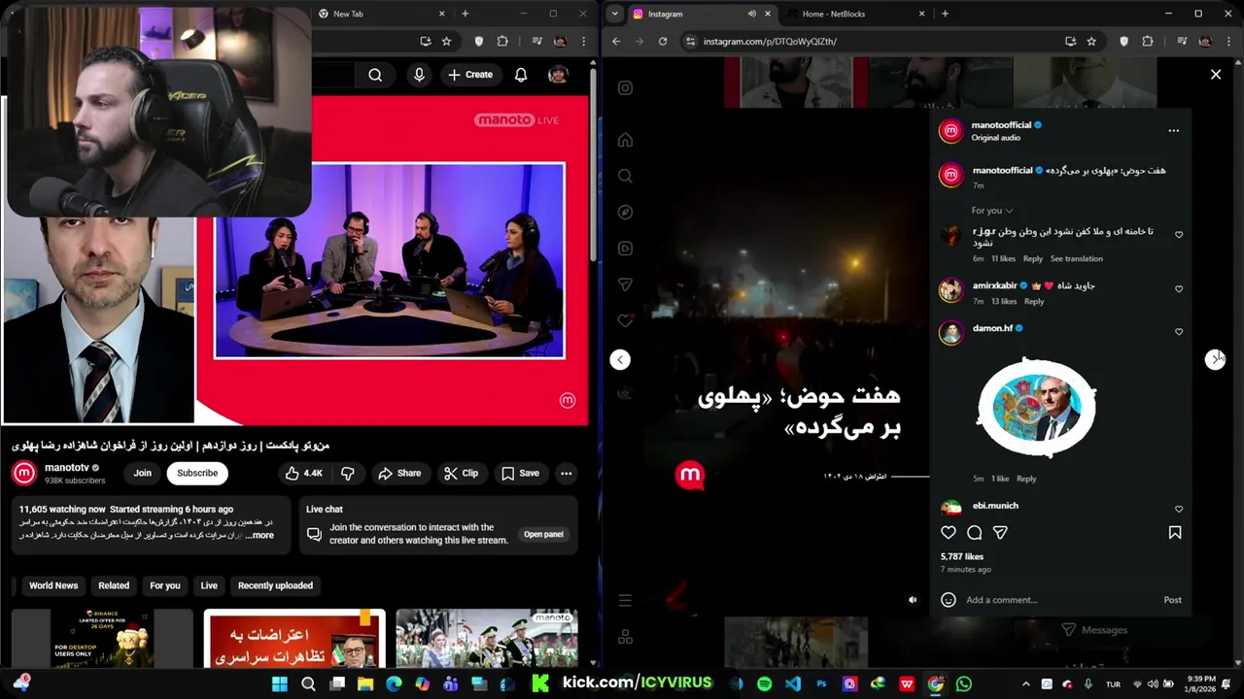The image size is (1244, 699).
Task: Open Instagram Reels in sidebar
Action: coord(625,249)
